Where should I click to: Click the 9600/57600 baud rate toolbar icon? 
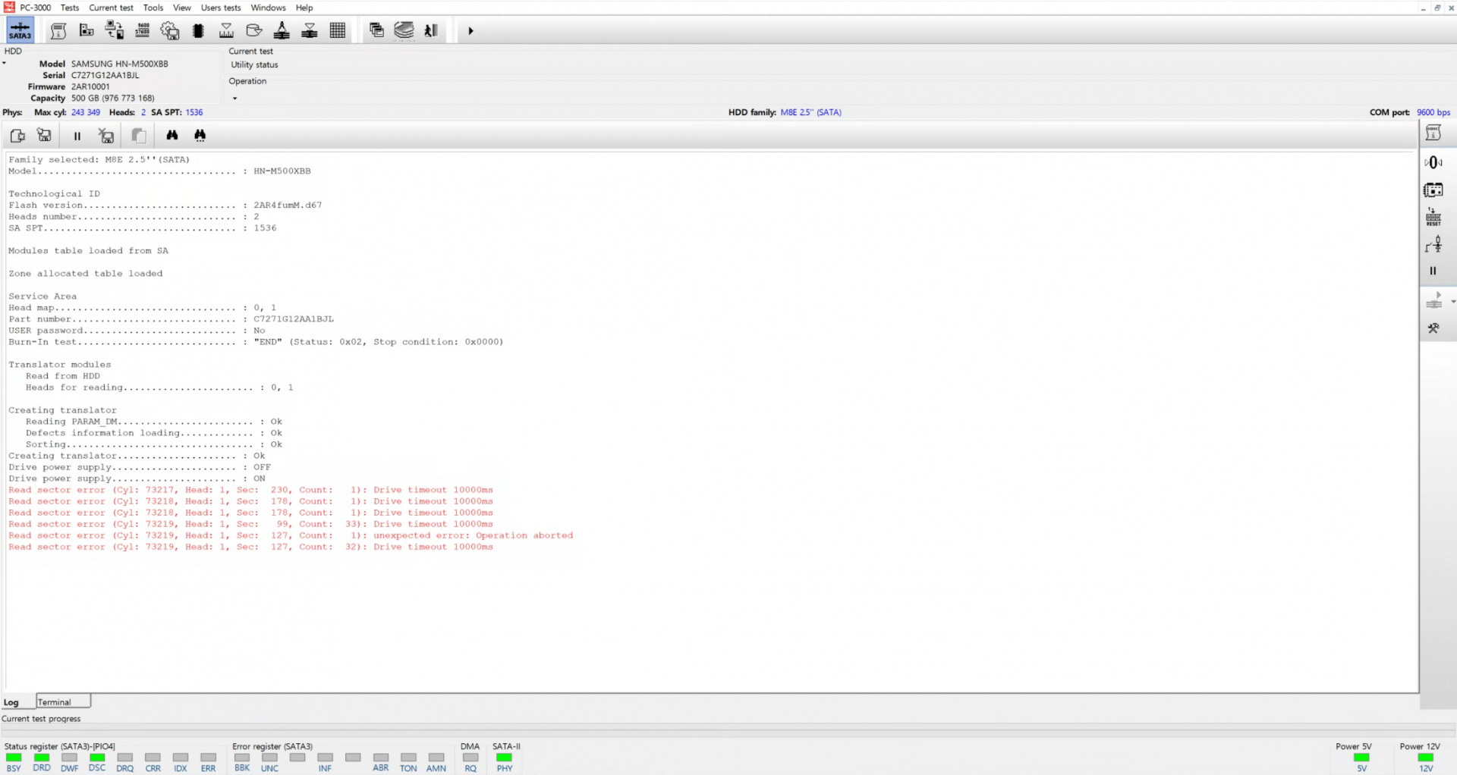click(142, 30)
